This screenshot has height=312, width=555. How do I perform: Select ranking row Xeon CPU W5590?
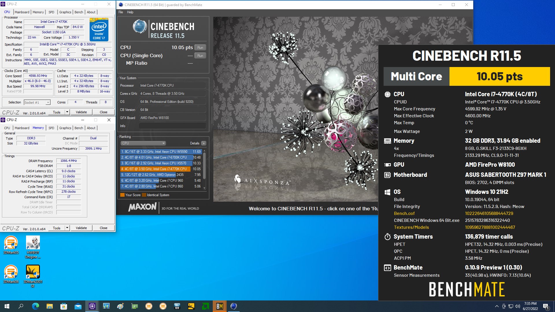(x=161, y=152)
